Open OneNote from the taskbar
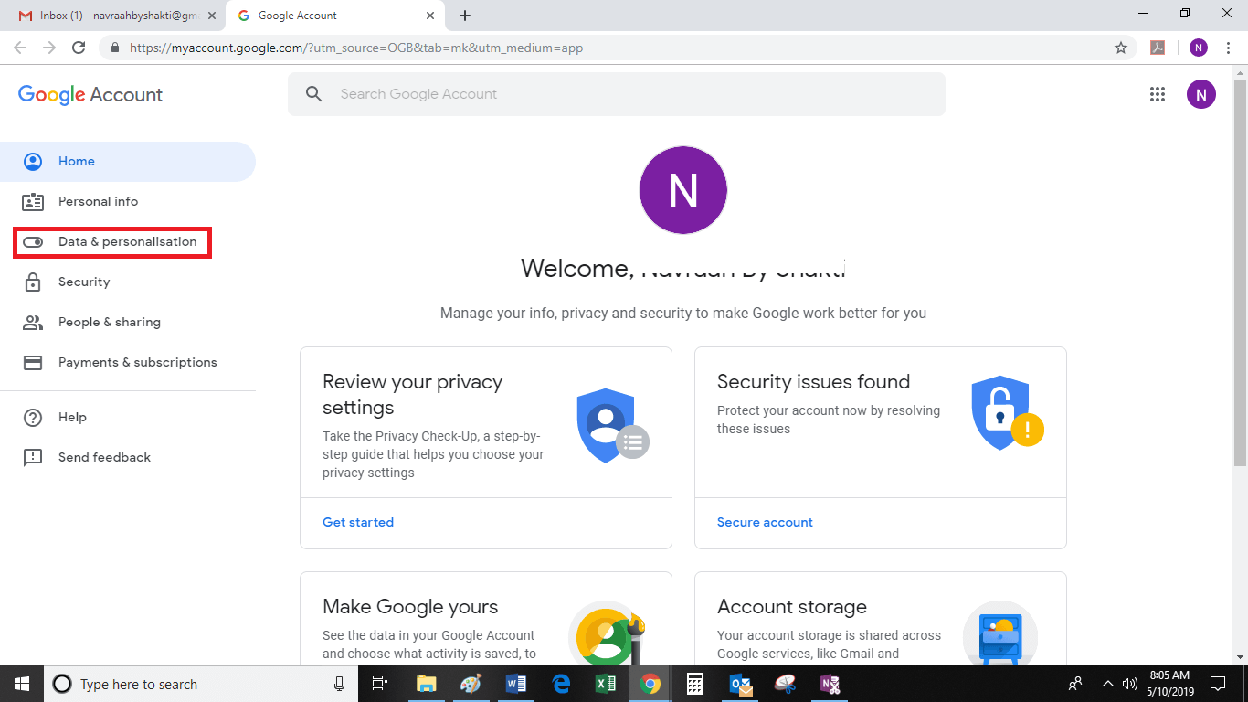 pyautogui.click(x=830, y=684)
